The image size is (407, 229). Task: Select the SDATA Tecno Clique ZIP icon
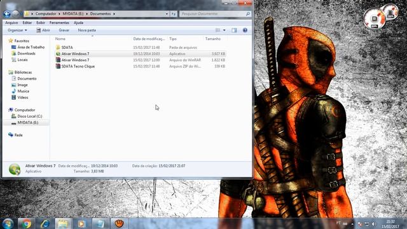[x=58, y=66]
